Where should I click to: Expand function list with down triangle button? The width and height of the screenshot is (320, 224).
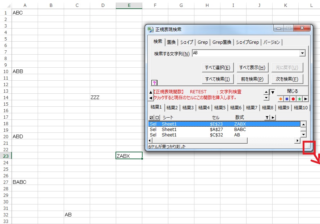coord(273,92)
